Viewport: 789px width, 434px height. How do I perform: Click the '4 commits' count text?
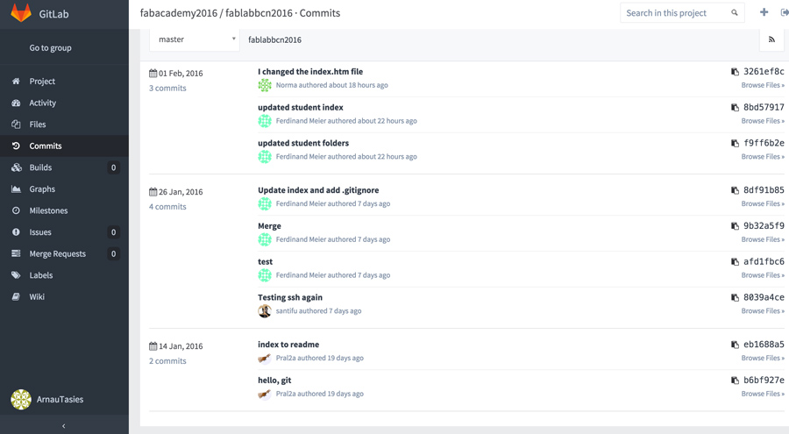(x=167, y=207)
